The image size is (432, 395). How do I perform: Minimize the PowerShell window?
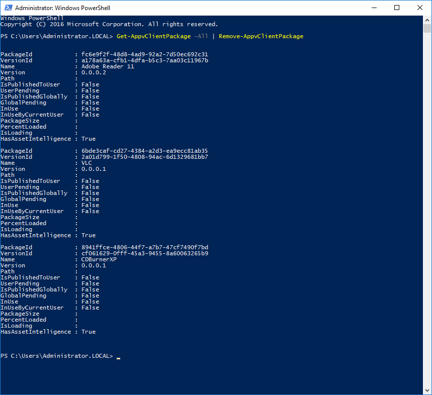pyautogui.click(x=374, y=8)
